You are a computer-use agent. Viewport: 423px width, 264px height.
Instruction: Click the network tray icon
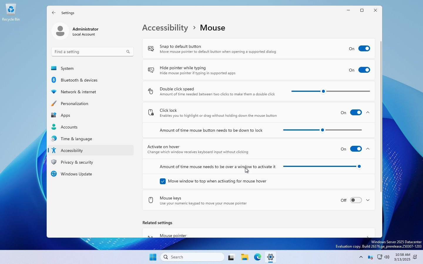[x=380, y=257]
